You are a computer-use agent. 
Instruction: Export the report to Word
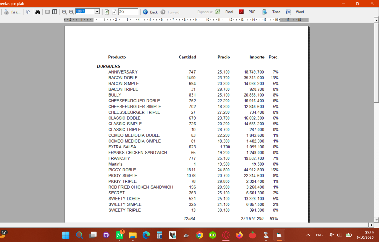click(x=300, y=12)
